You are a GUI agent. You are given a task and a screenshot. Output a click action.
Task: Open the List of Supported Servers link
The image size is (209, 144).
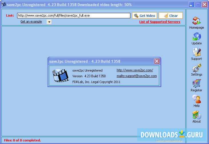pyautogui.click(x=160, y=22)
